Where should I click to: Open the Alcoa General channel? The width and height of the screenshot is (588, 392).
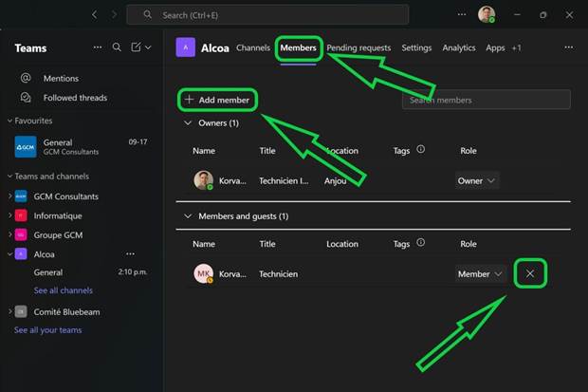48,272
